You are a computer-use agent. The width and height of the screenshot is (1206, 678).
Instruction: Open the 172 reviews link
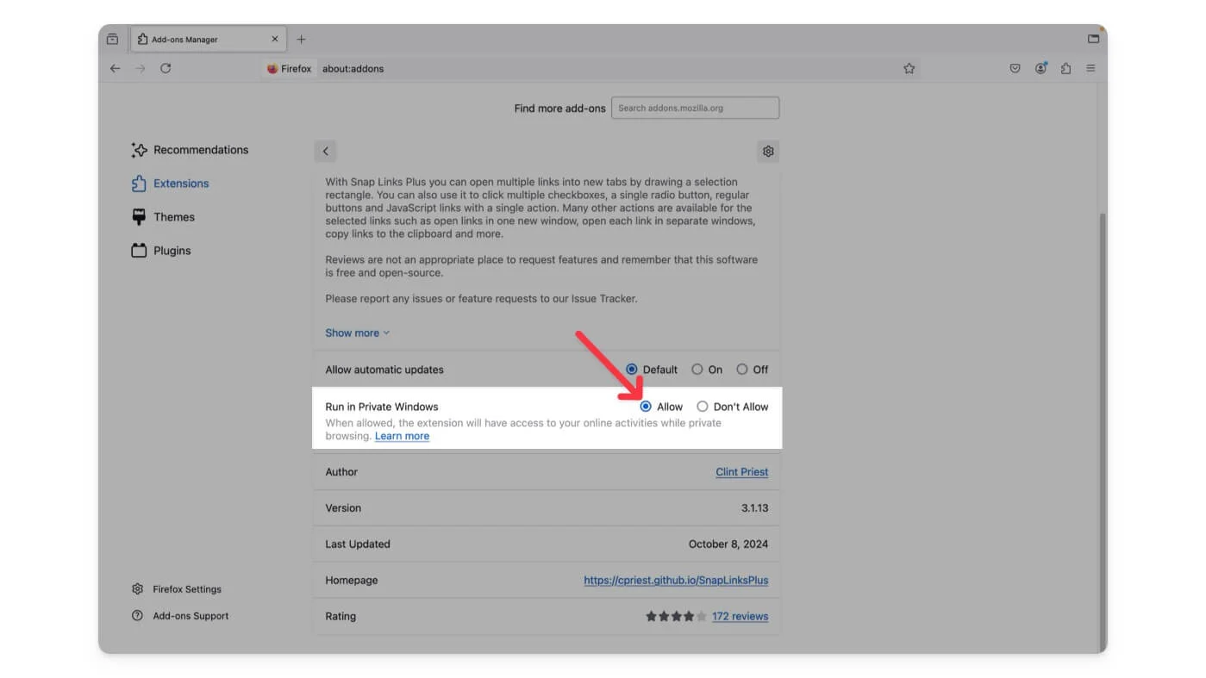(x=740, y=617)
